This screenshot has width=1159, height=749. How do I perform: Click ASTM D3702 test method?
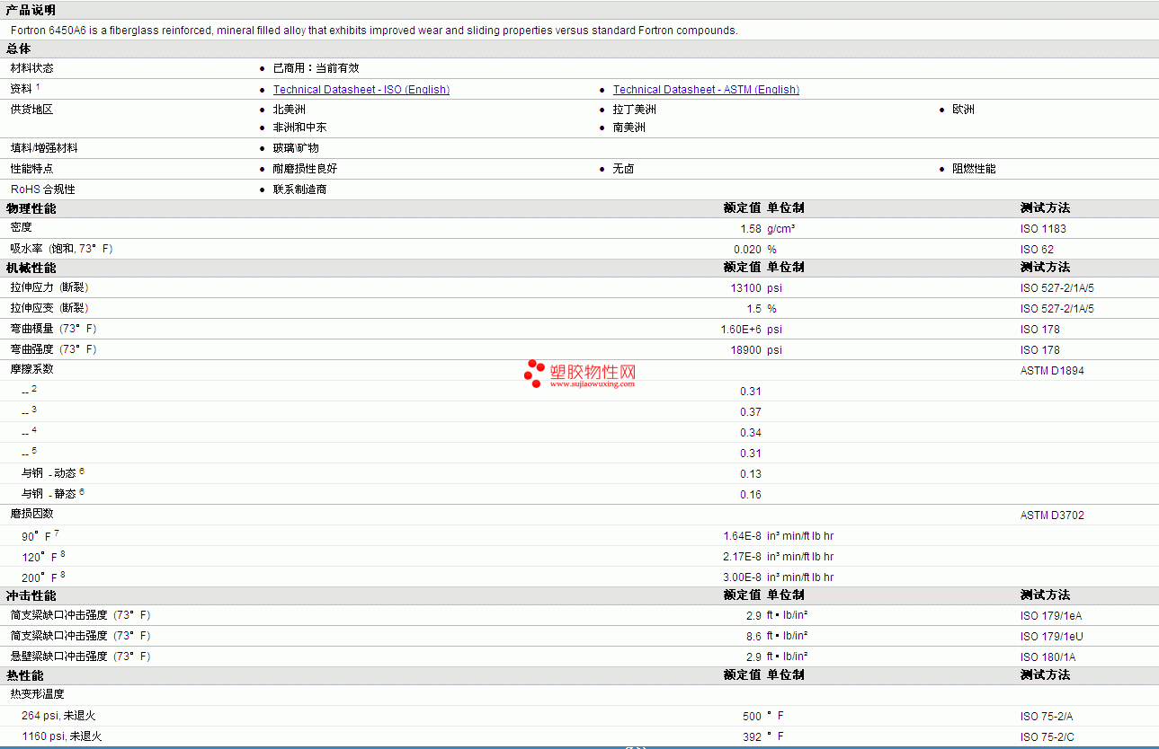coord(1052,515)
